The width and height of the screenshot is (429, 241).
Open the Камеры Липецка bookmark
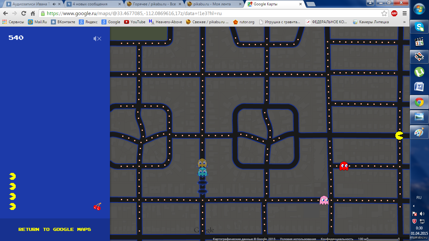coord(371,22)
